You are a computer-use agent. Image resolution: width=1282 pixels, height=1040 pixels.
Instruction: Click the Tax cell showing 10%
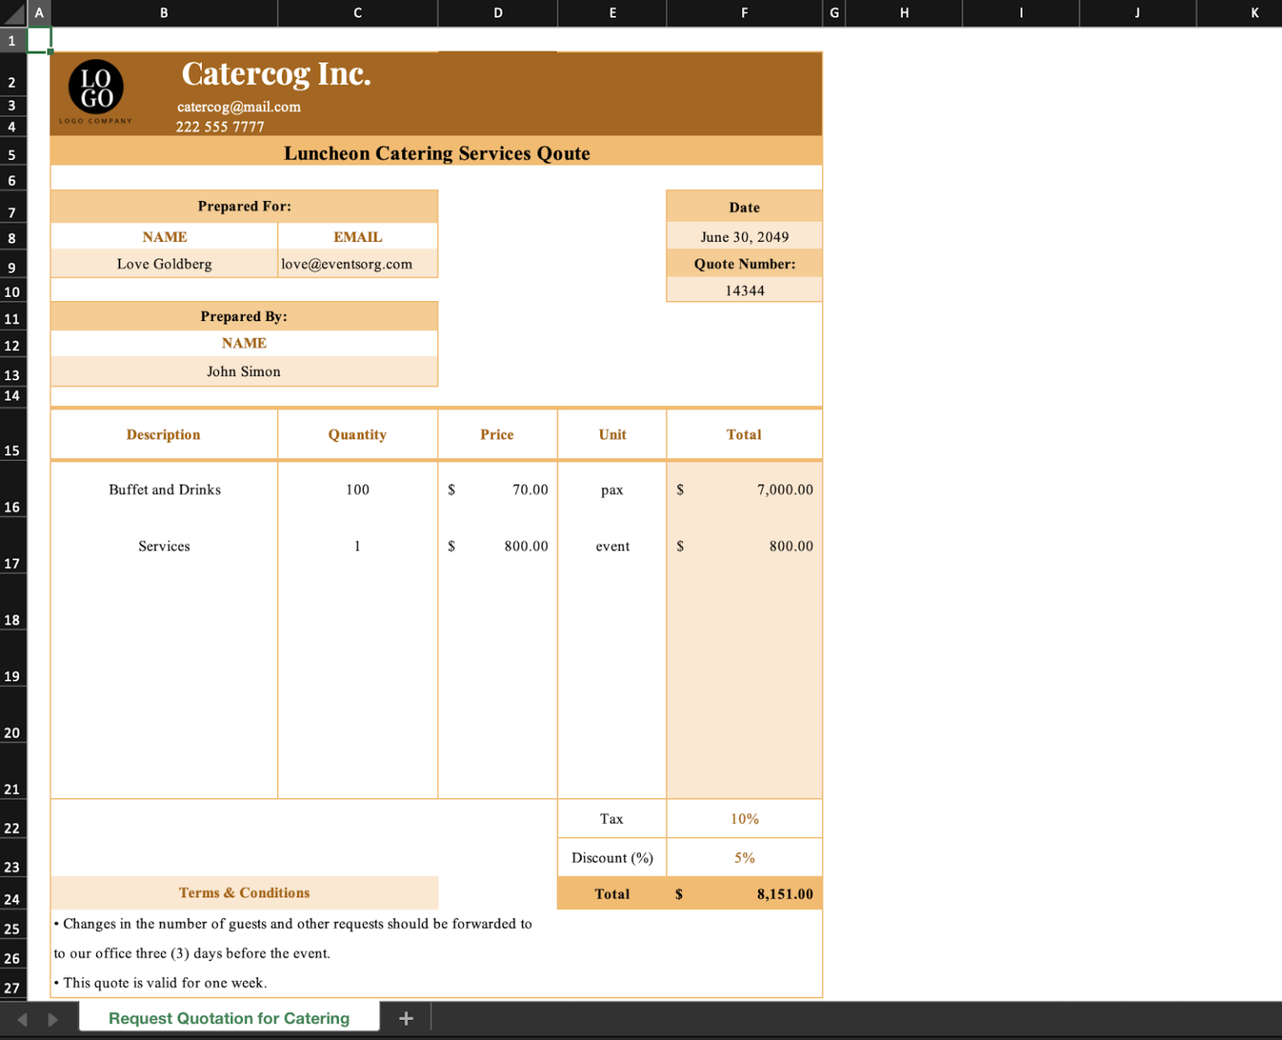(x=743, y=818)
